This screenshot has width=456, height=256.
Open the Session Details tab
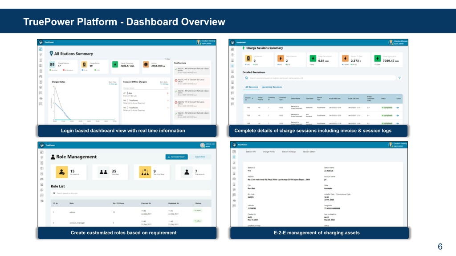tap(309, 152)
